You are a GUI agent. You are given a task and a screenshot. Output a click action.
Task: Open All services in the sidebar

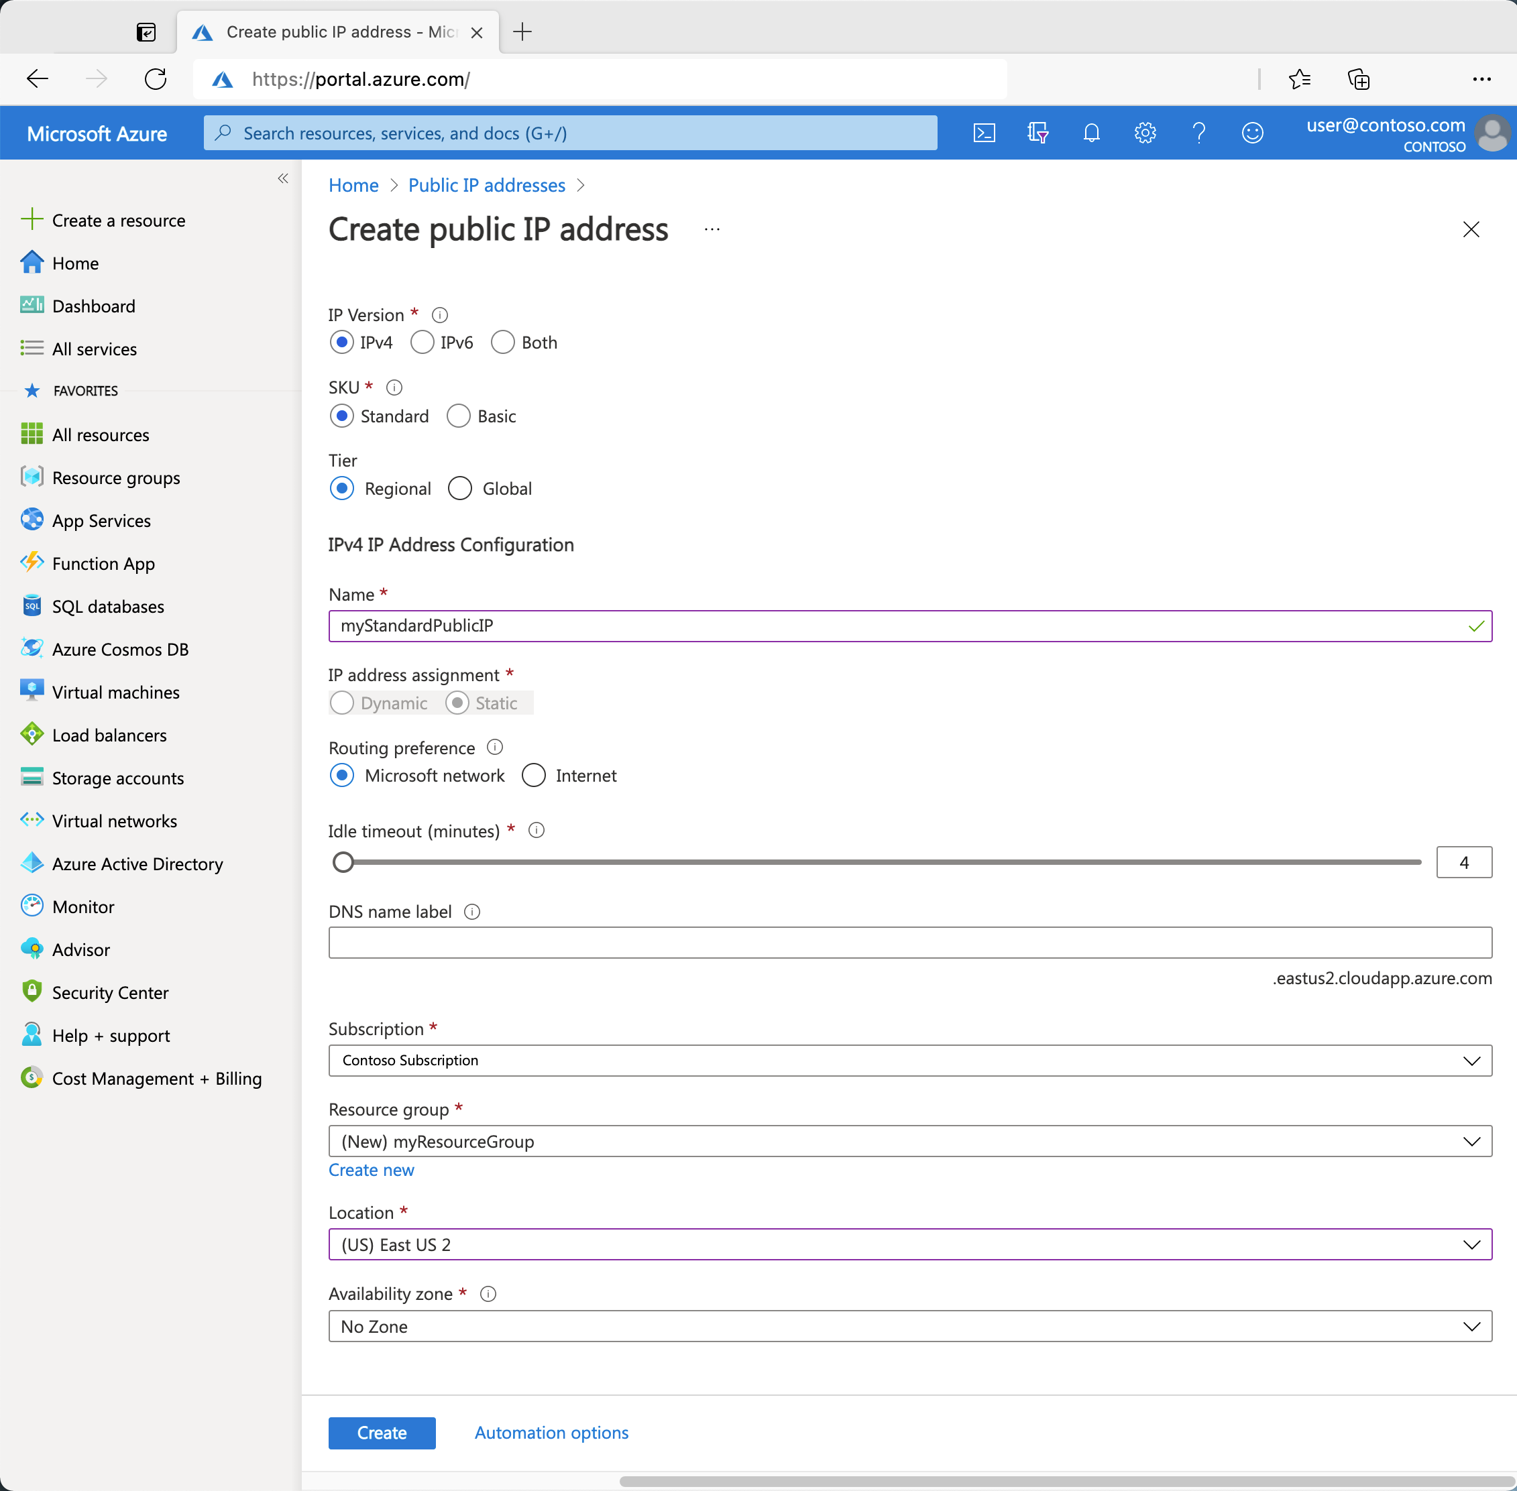[94, 349]
